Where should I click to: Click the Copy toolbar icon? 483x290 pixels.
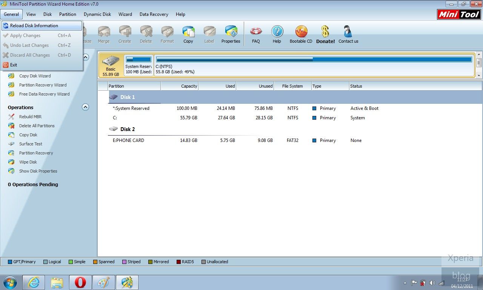188,35
